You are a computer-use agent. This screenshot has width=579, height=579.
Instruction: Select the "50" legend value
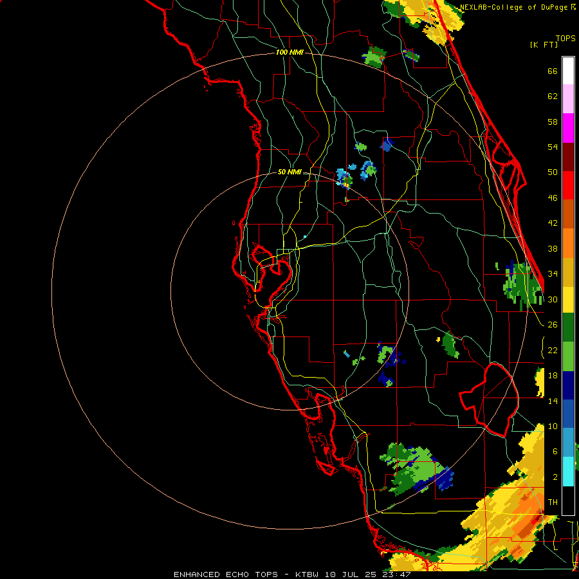(553, 172)
